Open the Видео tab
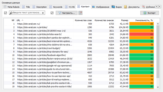163x92 pixels. (117, 7)
